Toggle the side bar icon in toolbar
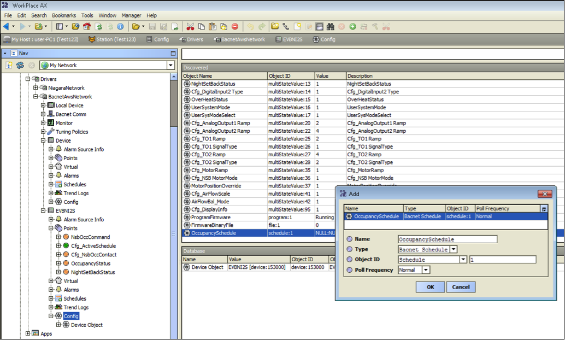565x340 pixels. (x=60, y=27)
